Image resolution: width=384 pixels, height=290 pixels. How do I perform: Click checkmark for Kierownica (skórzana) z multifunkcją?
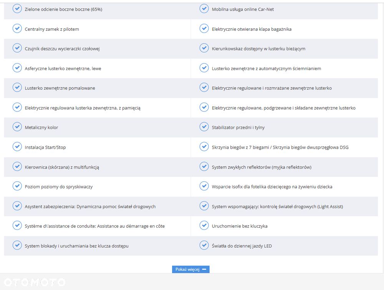pyautogui.click(x=17, y=166)
